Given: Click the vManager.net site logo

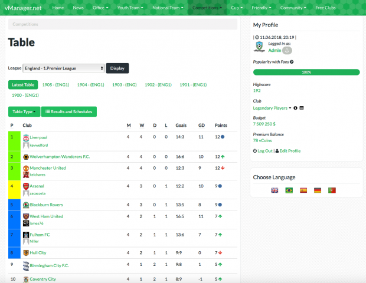Looking at the screenshot, I should point(23,8).
